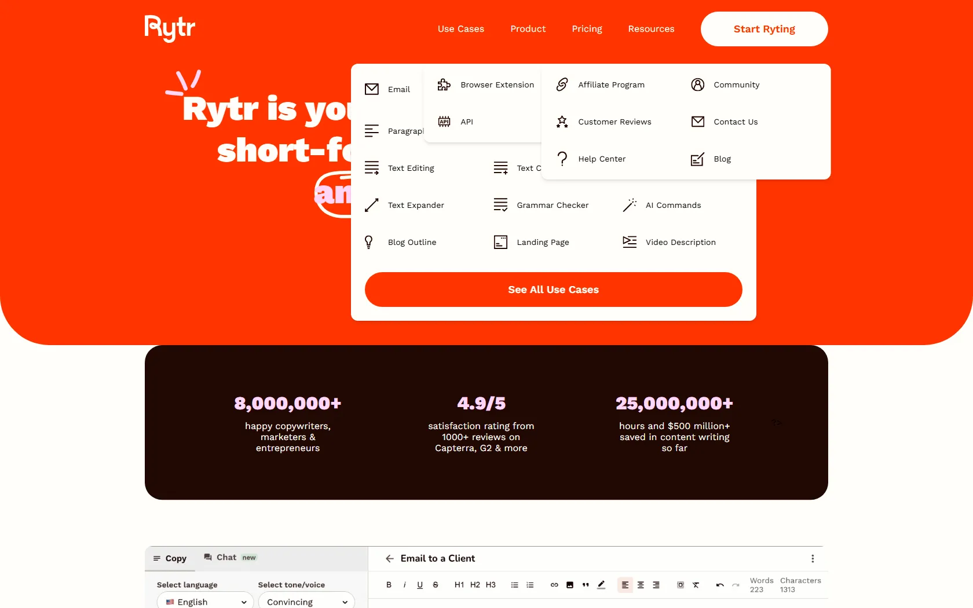Click See All Use Cases button
973x608 pixels.
coord(554,290)
